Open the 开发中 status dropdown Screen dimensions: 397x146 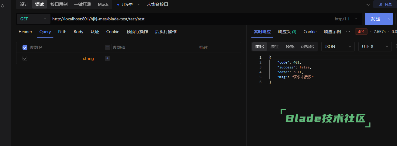point(129,4)
